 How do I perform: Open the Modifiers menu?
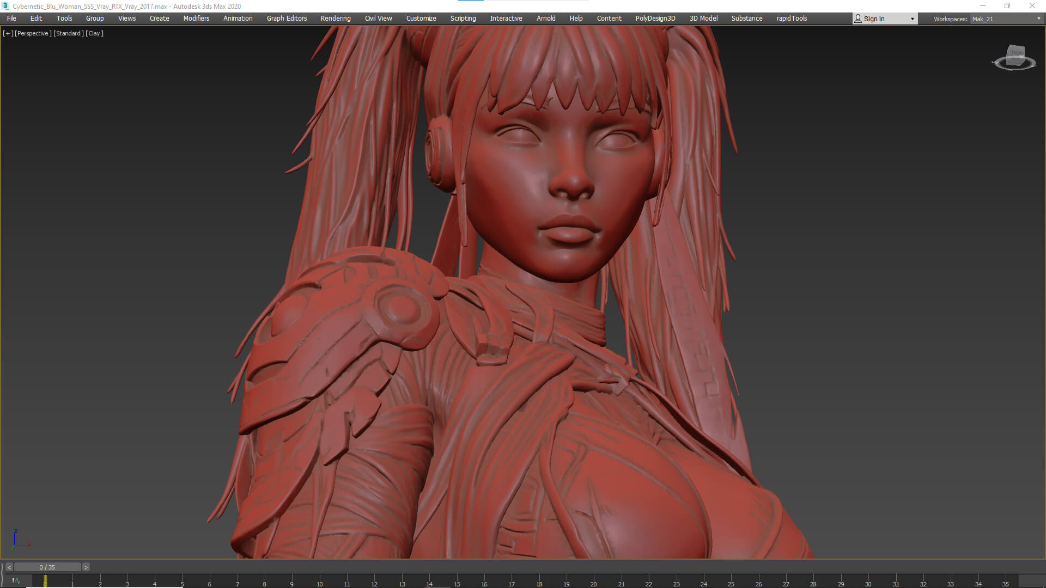196,19
